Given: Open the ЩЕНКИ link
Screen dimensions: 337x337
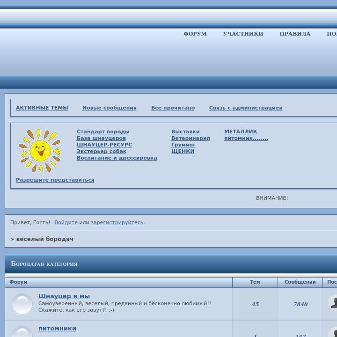Looking at the screenshot, I should [183, 151].
